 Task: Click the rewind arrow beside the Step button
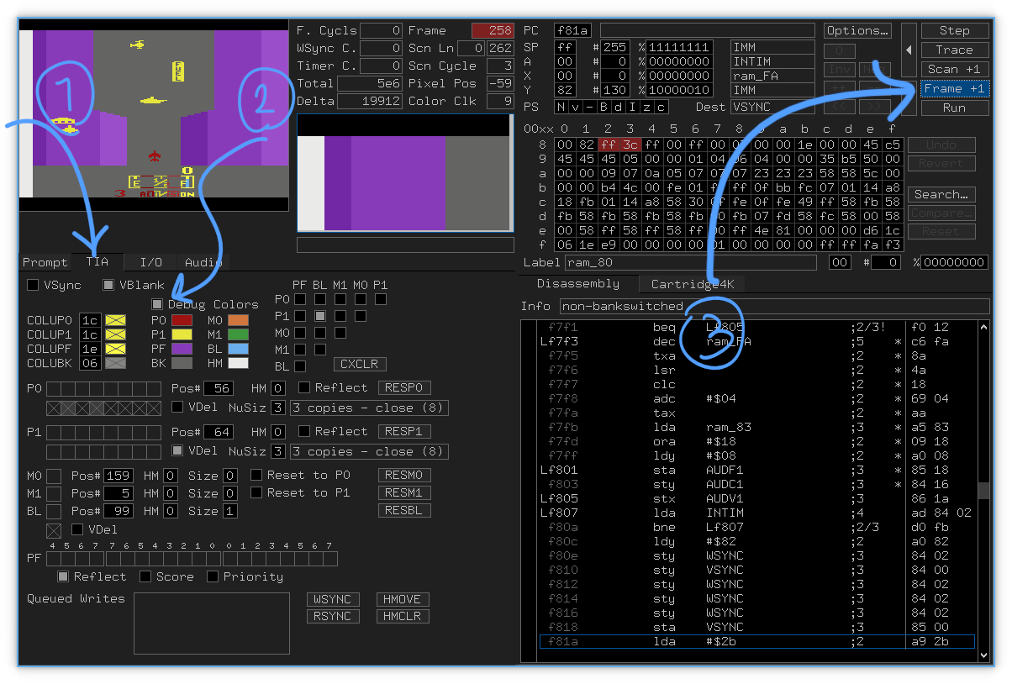tap(909, 50)
